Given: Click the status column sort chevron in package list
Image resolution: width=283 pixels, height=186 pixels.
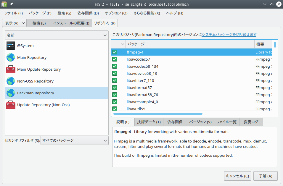Looking at the screenshot, I should point(122,44).
